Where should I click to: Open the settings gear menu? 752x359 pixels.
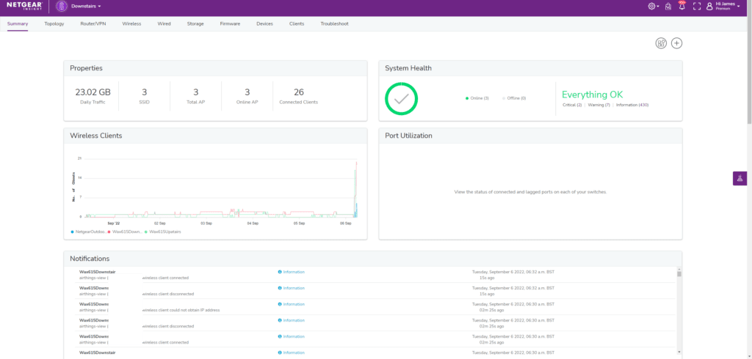pos(652,7)
